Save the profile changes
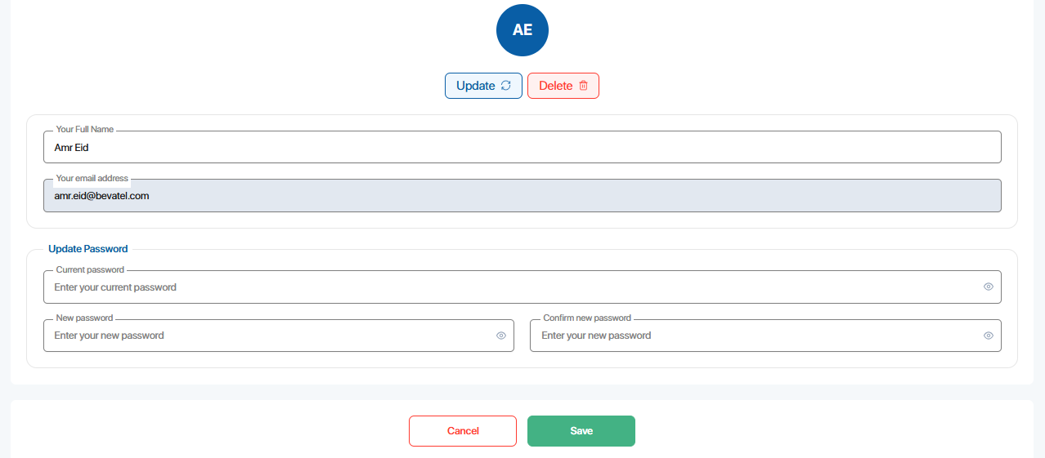1045x458 pixels. [x=581, y=431]
